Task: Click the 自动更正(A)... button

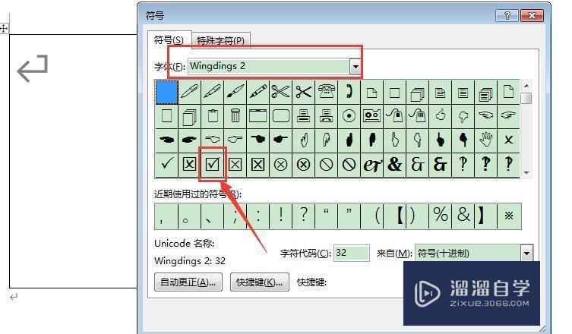Action: coord(188,282)
